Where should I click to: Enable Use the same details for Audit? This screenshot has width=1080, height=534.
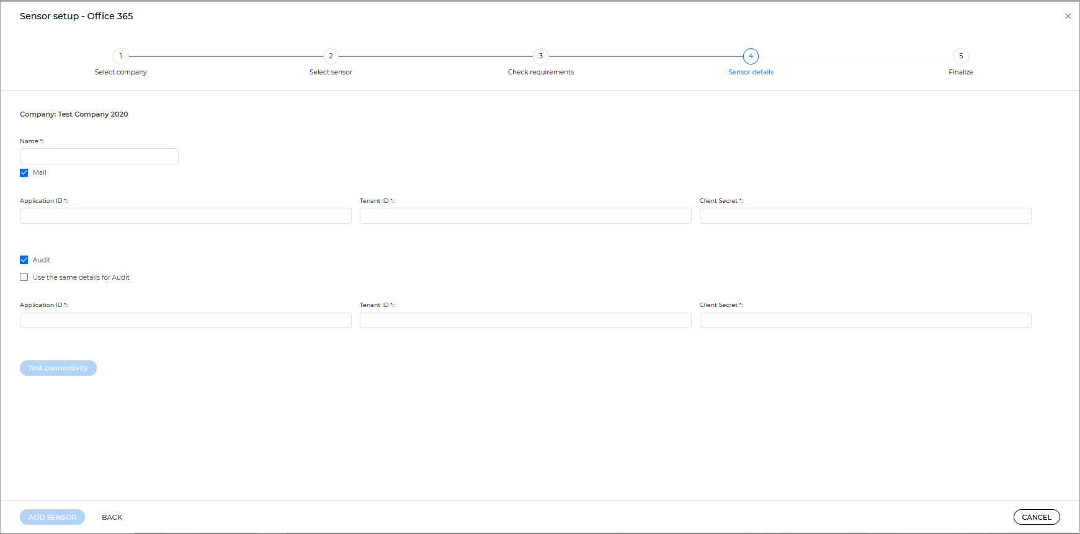click(24, 277)
